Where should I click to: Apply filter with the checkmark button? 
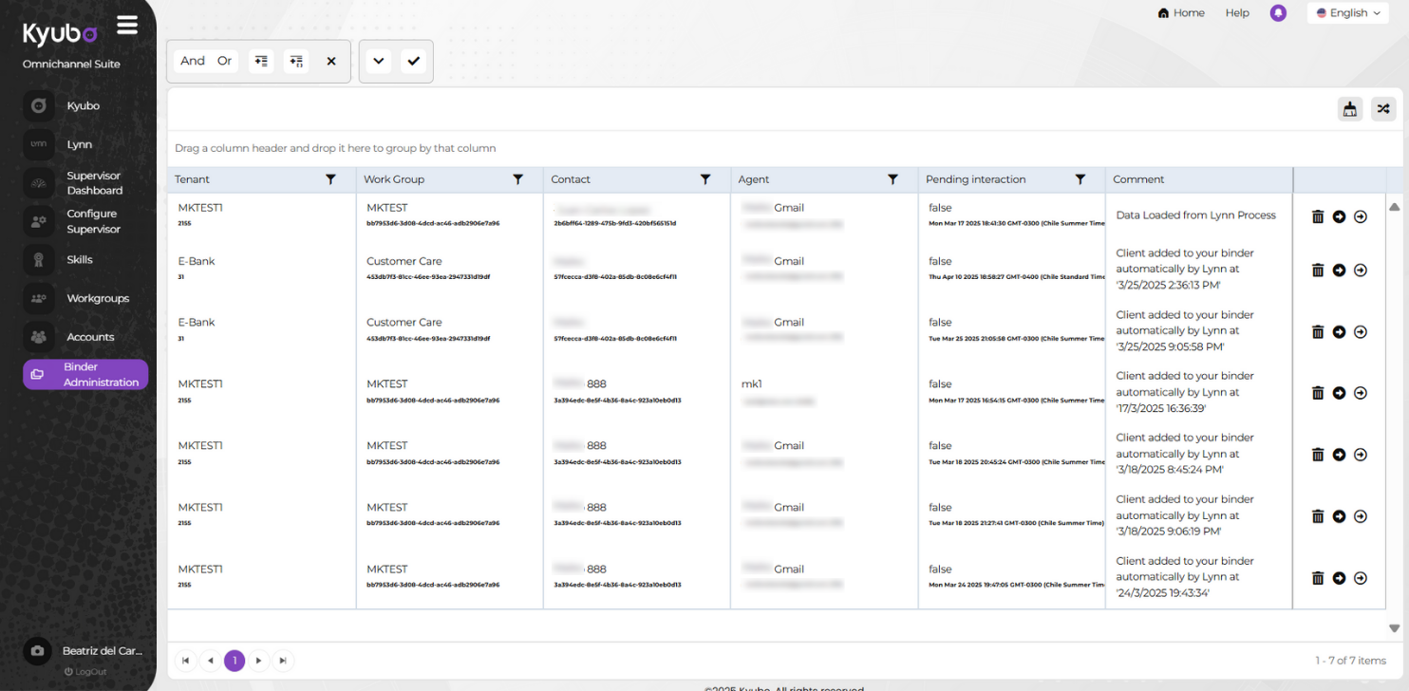(413, 61)
